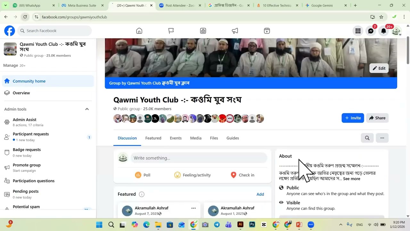410x231 pixels.
Task: Select the Guides tab
Action: (x=233, y=138)
